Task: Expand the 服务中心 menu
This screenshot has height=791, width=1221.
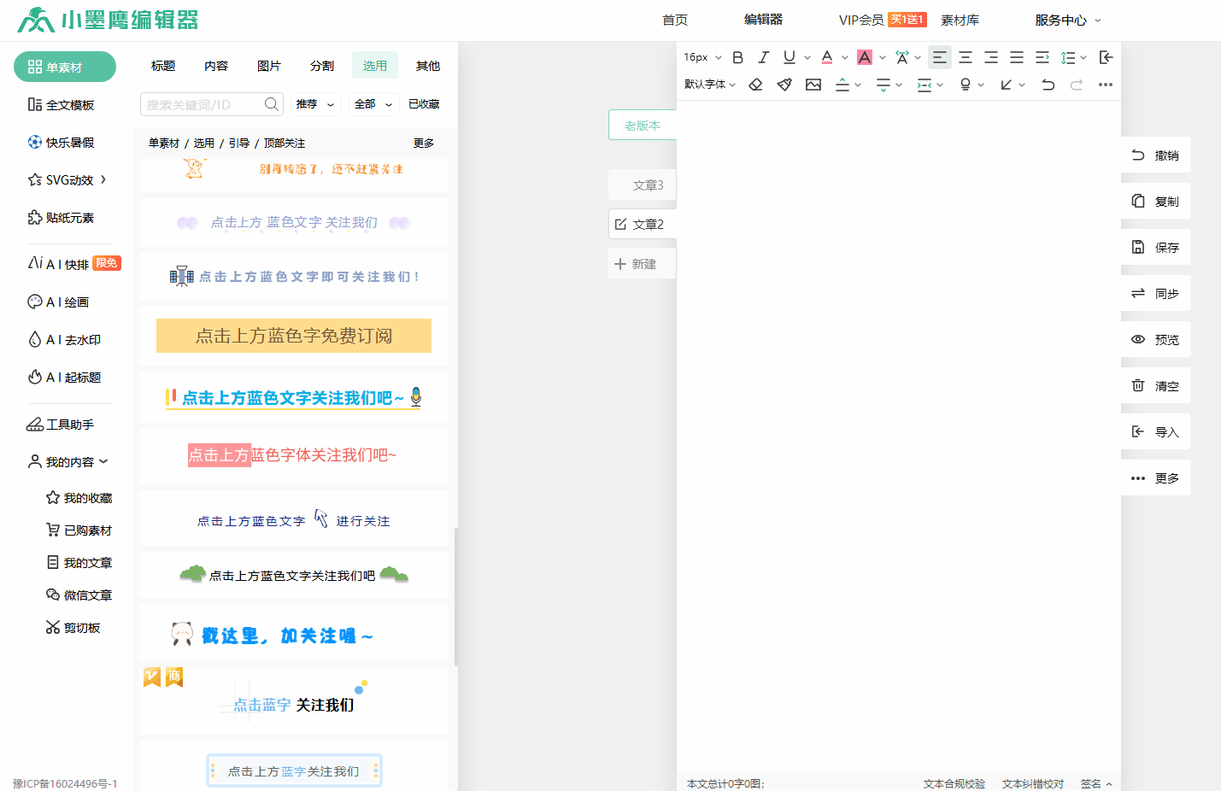Action: [x=1068, y=21]
